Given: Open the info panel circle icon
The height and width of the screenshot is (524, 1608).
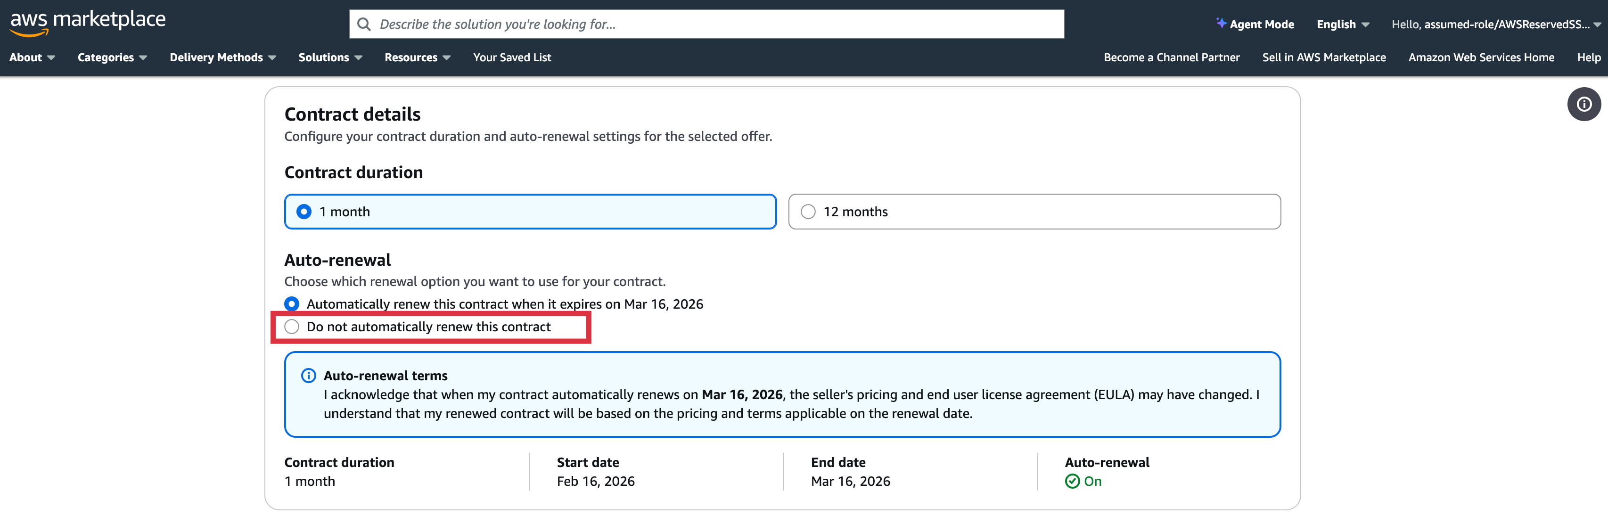Looking at the screenshot, I should click(x=1583, y=104).
